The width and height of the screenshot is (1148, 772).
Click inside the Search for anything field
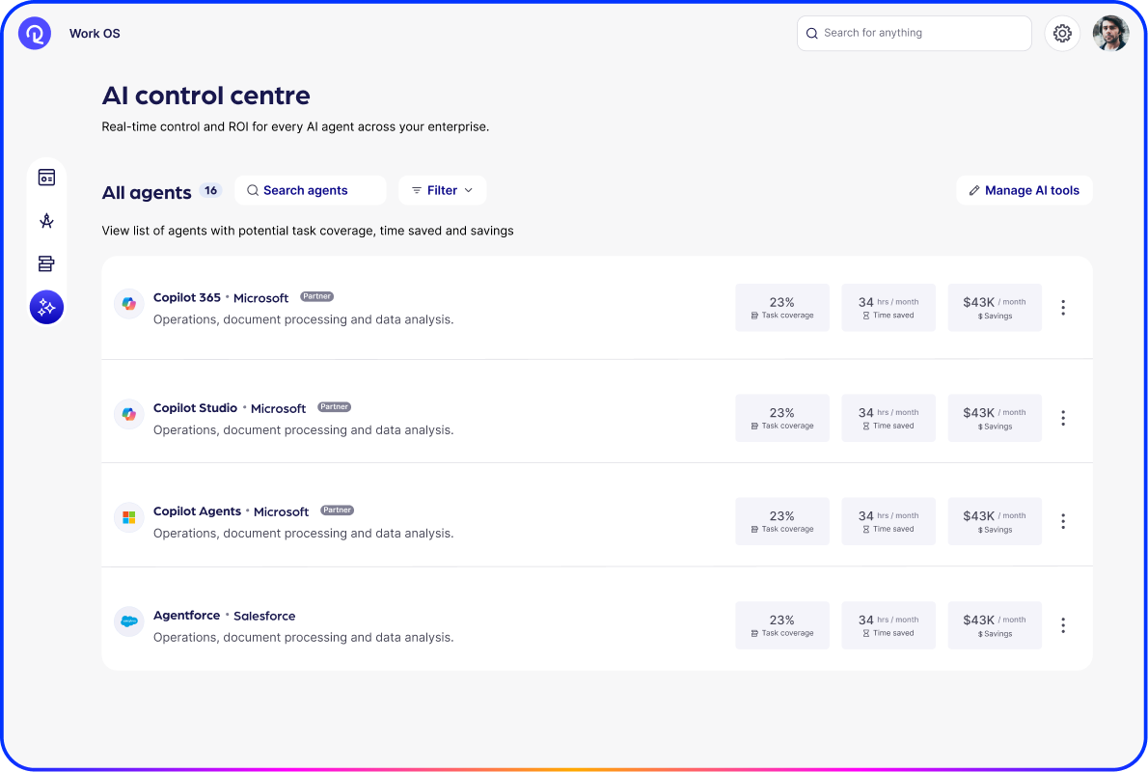point(914,33)
